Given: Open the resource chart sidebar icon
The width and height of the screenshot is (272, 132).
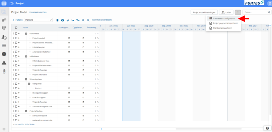Looking at the screenshot, I should coord(4,20).
